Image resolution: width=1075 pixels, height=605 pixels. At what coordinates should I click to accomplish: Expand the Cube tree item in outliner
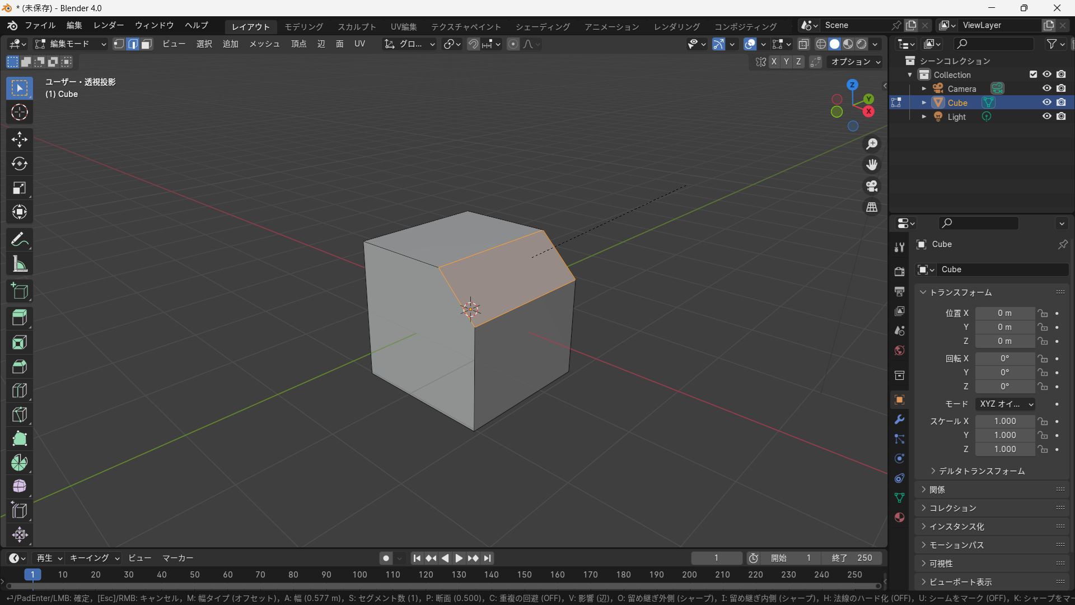click(x=924, y=103)
